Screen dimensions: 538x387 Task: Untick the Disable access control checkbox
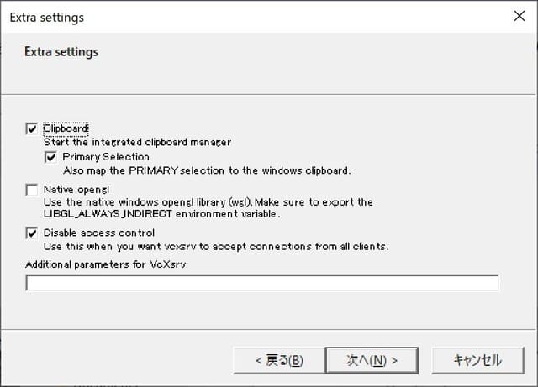[x=32, y=233]
